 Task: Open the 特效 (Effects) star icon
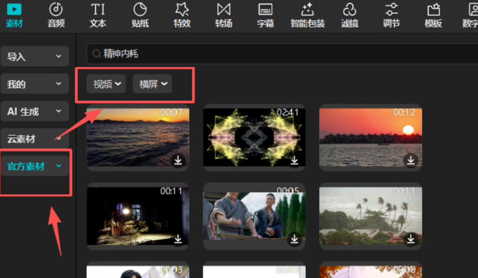182,9
